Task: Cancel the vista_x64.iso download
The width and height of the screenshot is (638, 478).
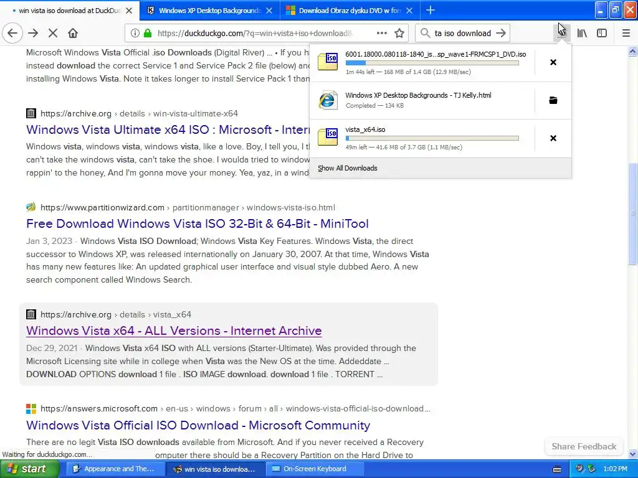Action: (x=553, y=138)
